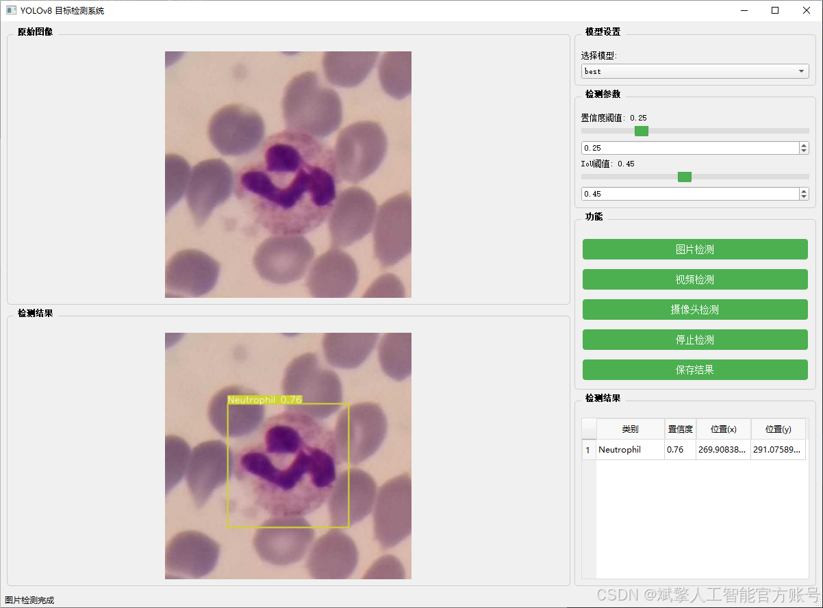823x608 pixels.
Task: Select the 位置(x) column header
Action: pyautogui.click(x=723, y=429)
